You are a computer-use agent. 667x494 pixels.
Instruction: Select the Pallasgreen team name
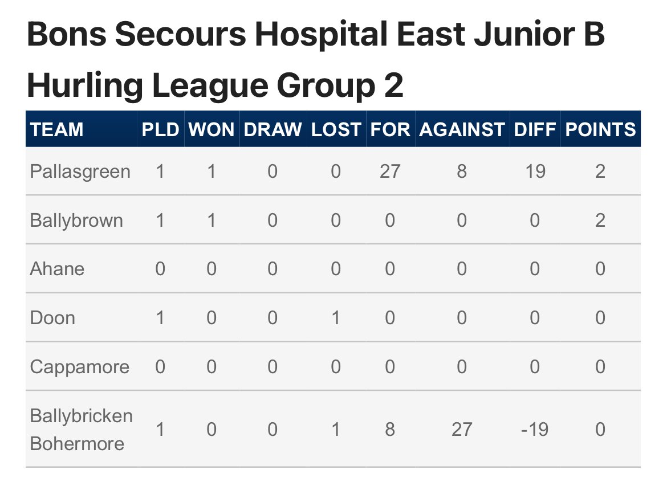coord(80,172)
